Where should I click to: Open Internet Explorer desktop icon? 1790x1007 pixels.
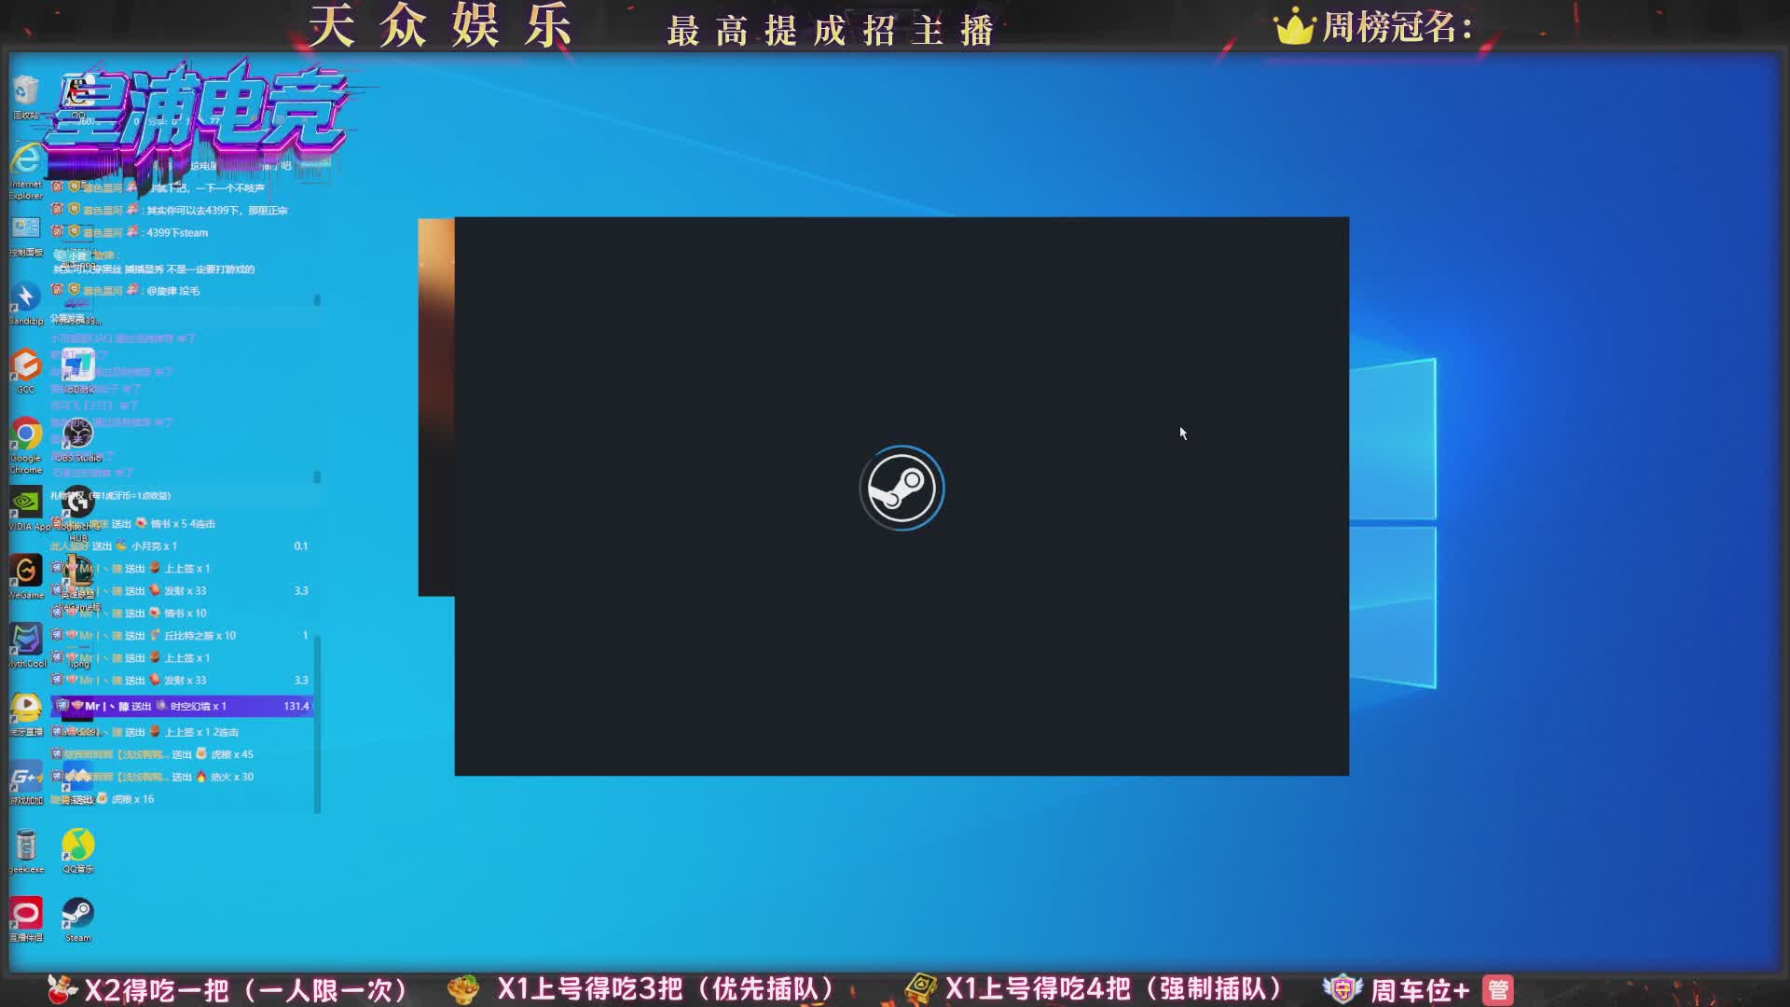coord(26,161)
